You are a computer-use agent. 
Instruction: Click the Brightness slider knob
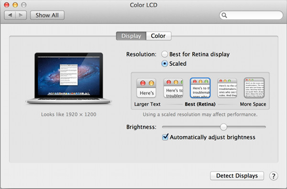pyautogui.click(x=223, y=127)
